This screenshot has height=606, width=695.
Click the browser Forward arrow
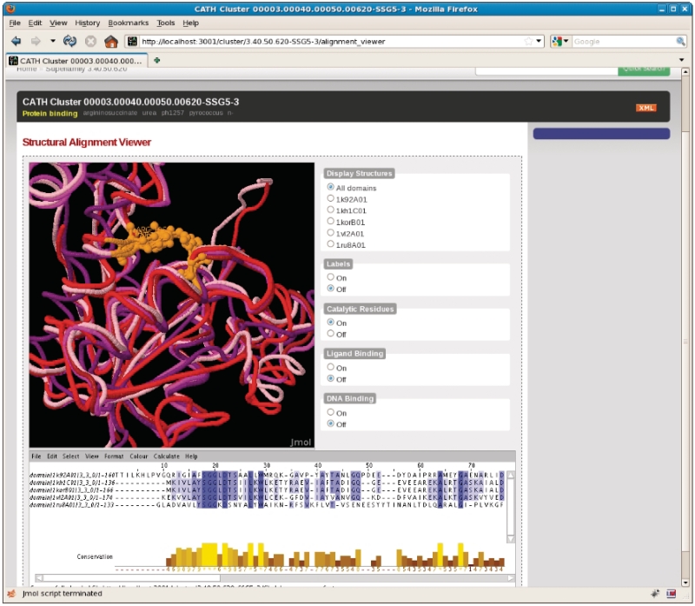[x=36, y=41]
